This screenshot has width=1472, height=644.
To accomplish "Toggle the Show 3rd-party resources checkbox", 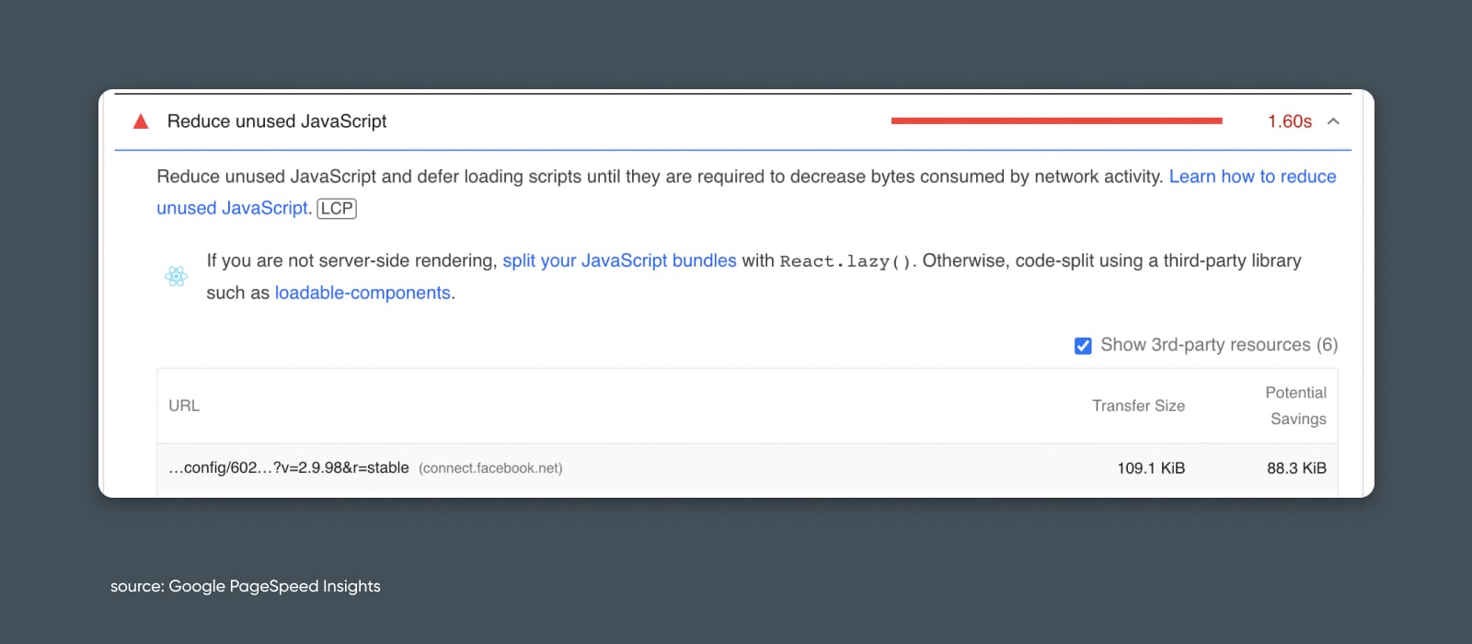I will (1083, 346).
